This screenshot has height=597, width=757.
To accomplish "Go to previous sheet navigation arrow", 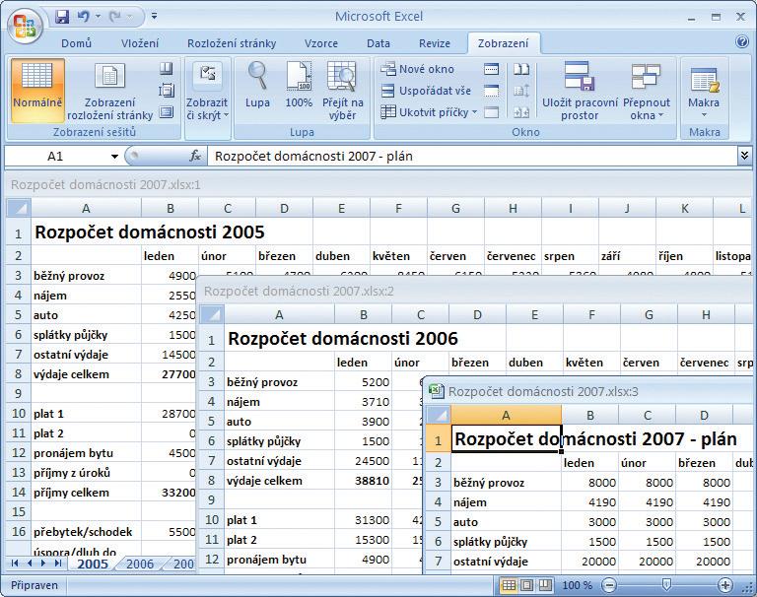I will point(29,564).
